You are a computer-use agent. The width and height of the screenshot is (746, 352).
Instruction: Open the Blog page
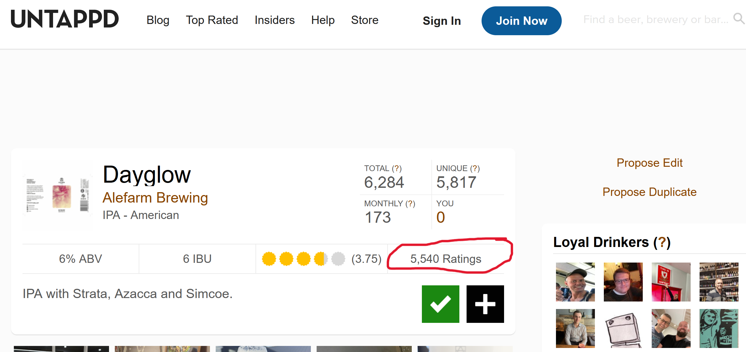(x=158, y=20)
